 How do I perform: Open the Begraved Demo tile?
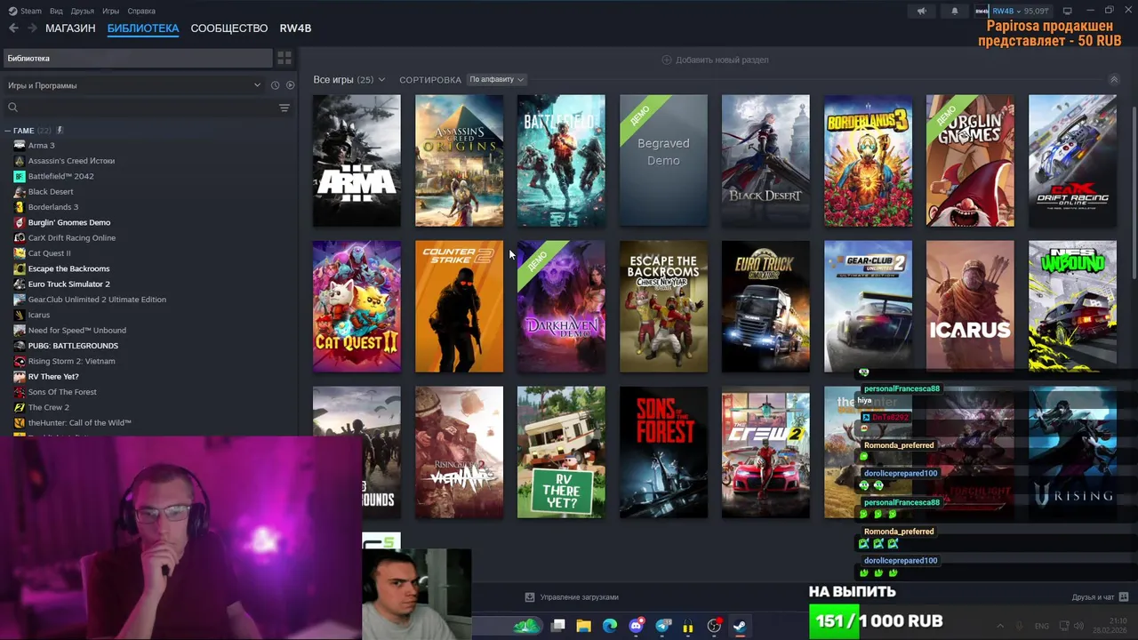[663, 161]
